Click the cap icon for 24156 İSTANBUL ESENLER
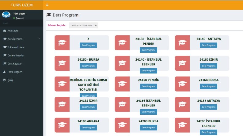This screenshot has height=136, width=243. (x=122, y=104)
